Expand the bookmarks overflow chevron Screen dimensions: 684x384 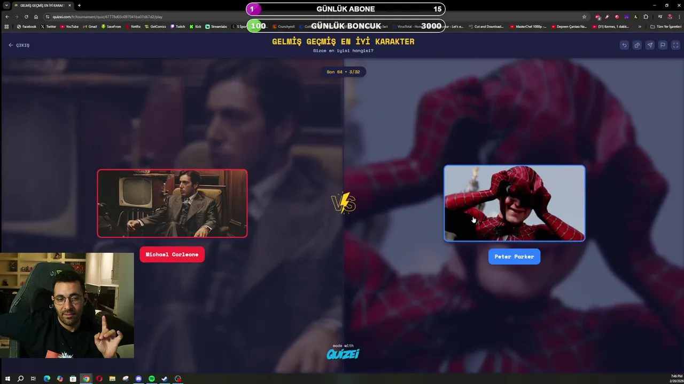click(x=640, y=26)
